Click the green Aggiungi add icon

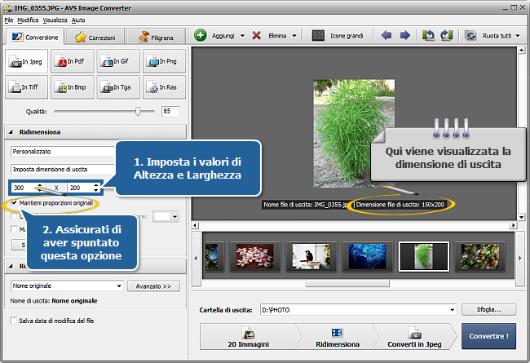[x=201, y=36]
